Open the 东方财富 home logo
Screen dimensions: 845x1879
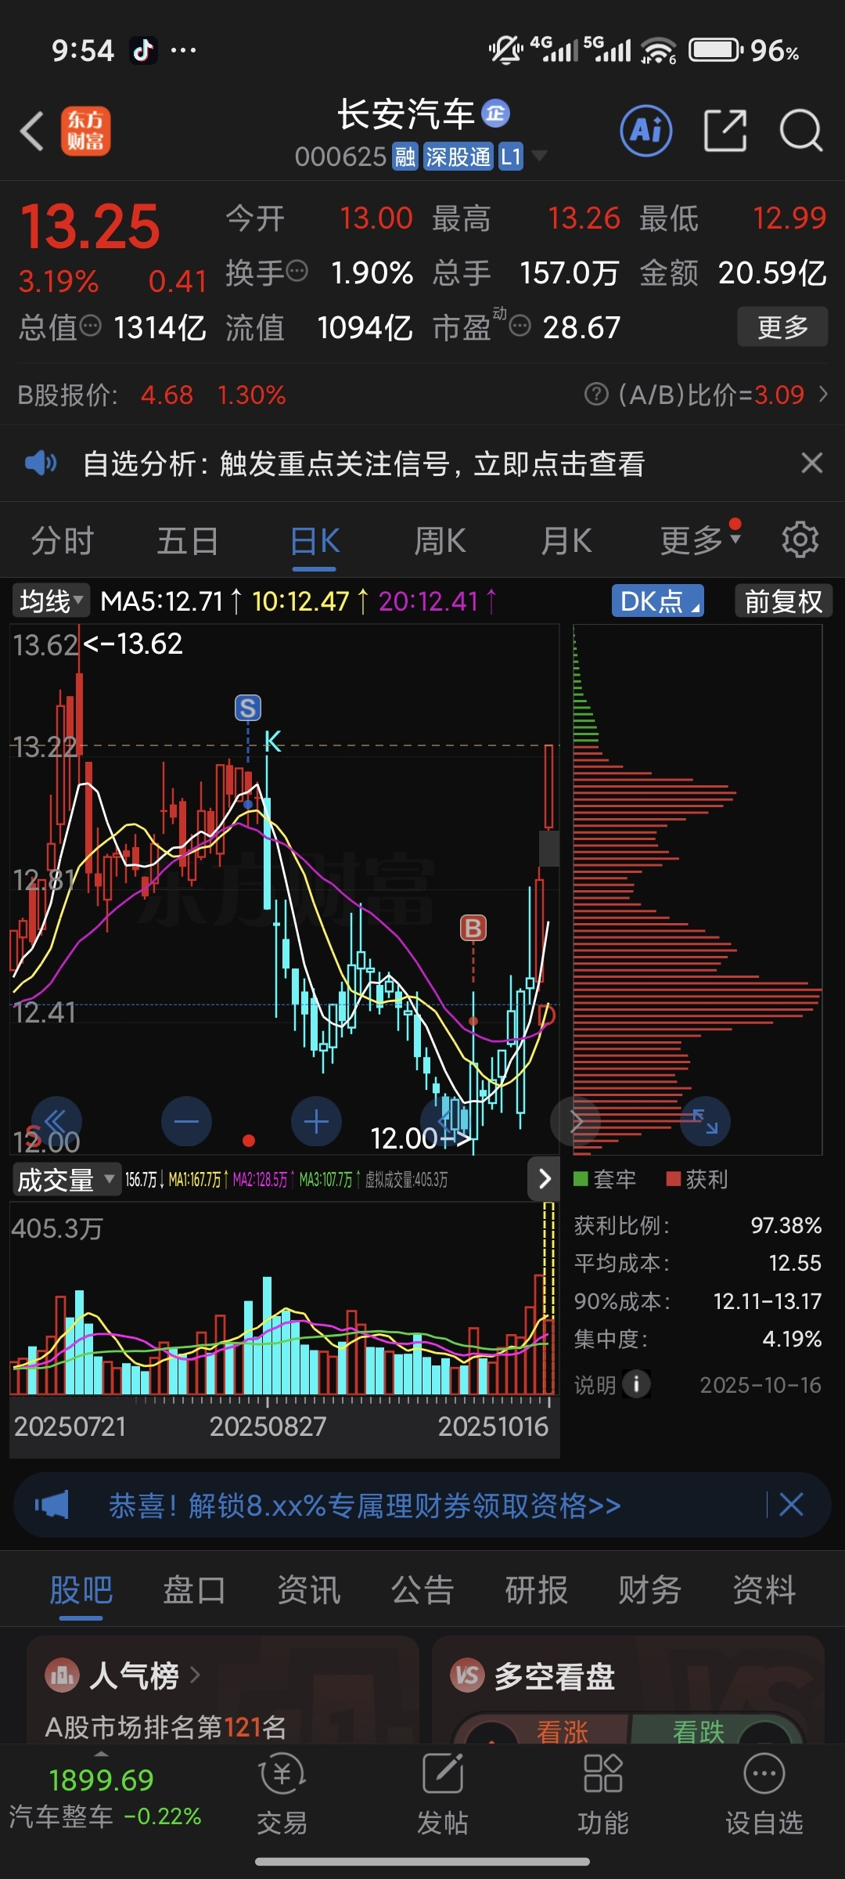pyautogui.click(x=86, y=131)
